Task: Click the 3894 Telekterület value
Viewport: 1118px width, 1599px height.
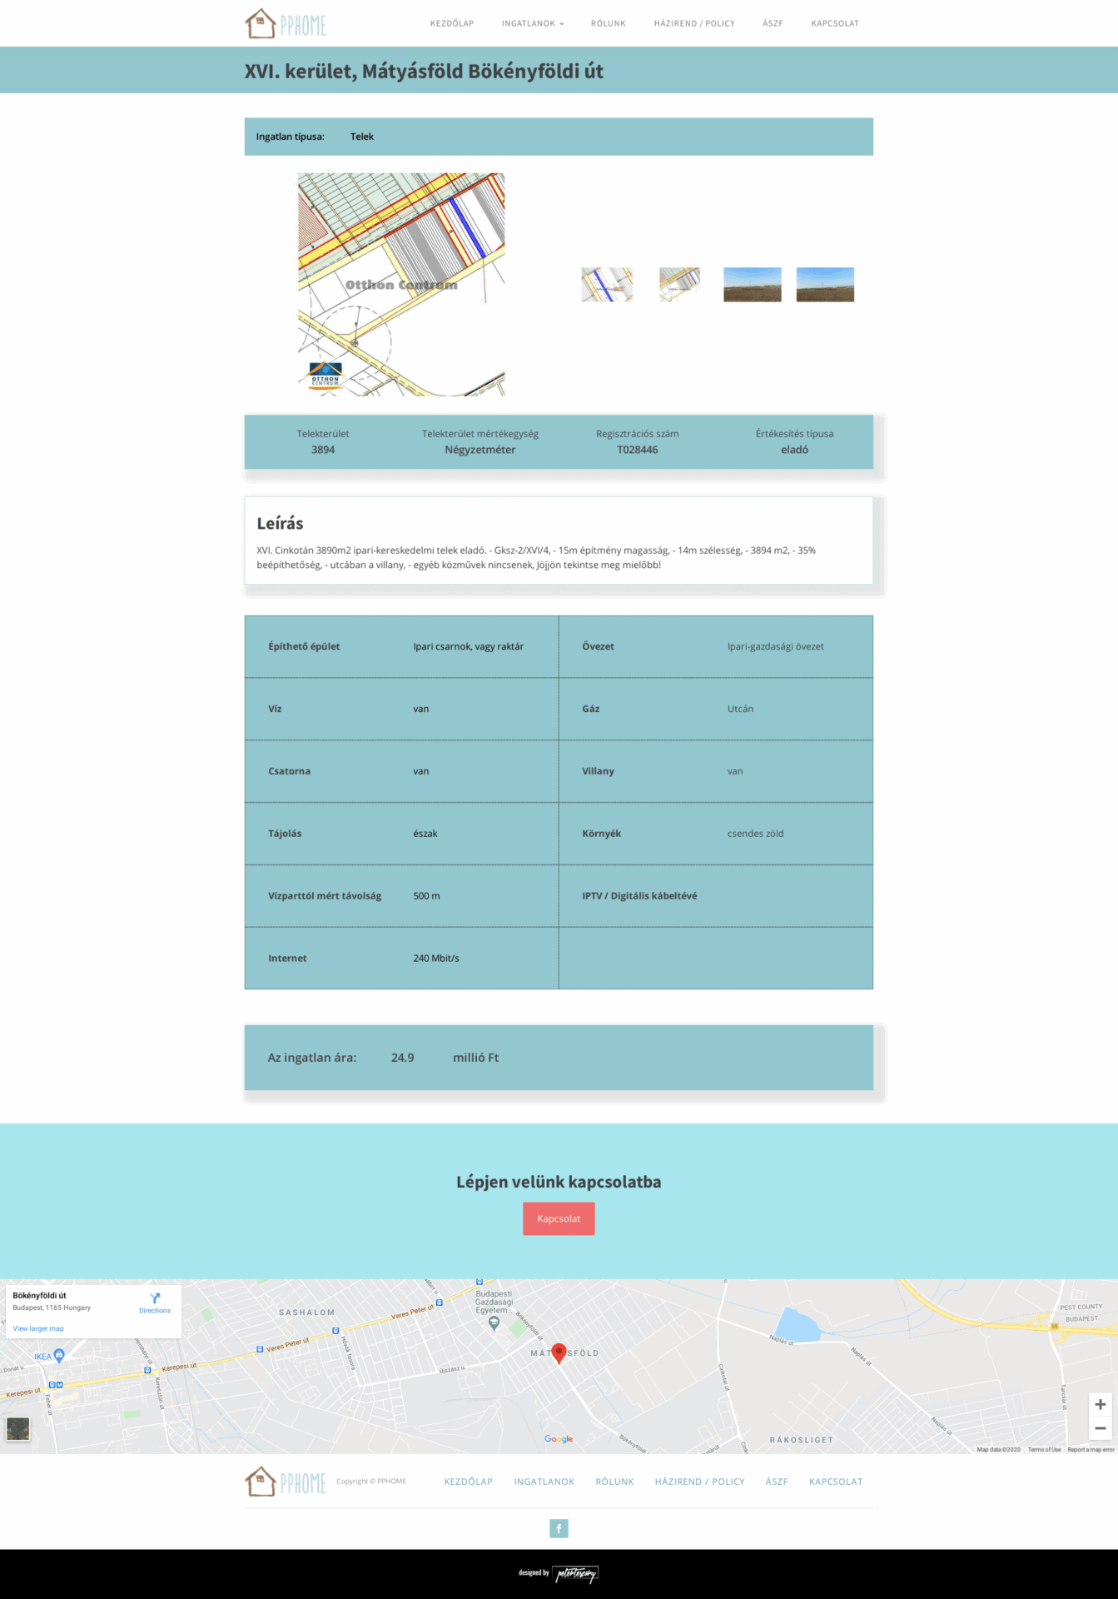Action: click(x=323, y=450)
